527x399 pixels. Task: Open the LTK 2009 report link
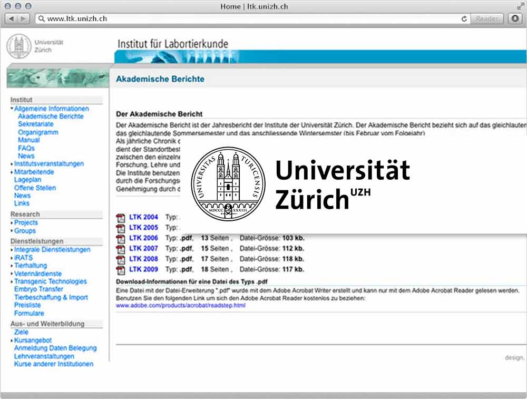(143, 269)
